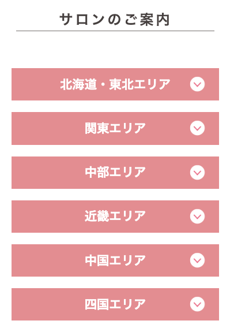
Task: Click the chevron icon on 北海道・東北エリア
Action: point(197,84)
